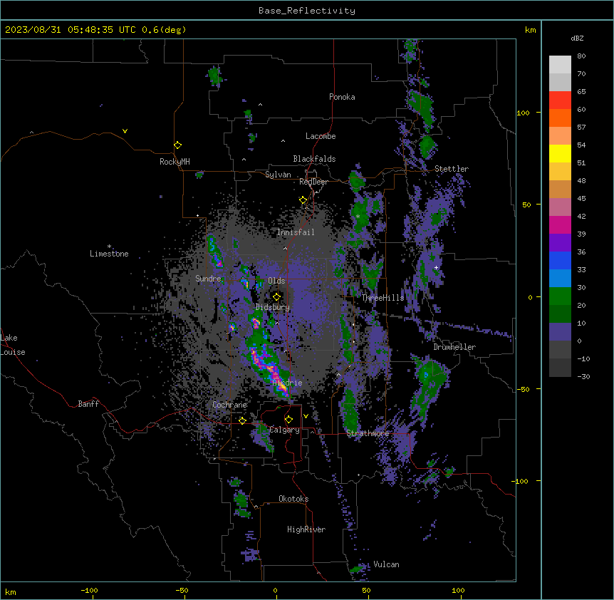Click the Drumheller label
The height and width of the screenshot is (600, 614).
[454, 347]
